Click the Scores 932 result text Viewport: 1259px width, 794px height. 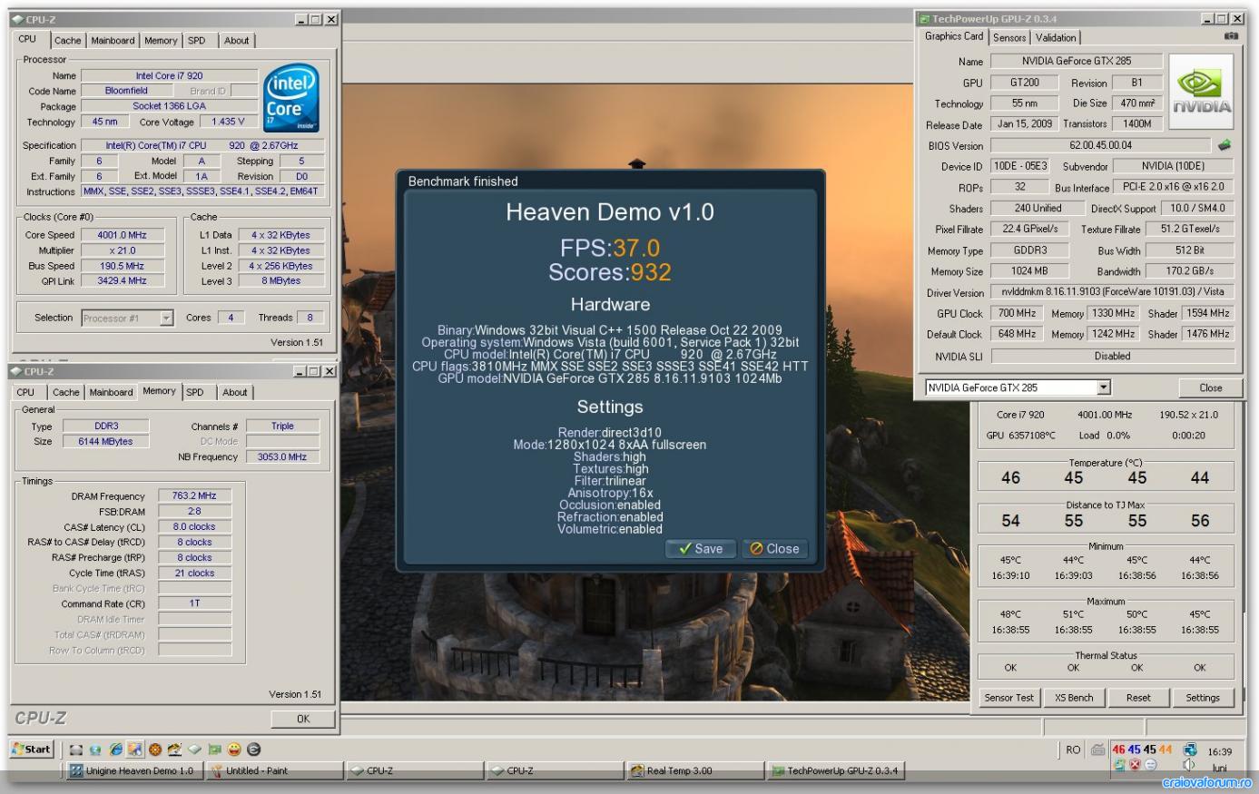click(610, 271)
